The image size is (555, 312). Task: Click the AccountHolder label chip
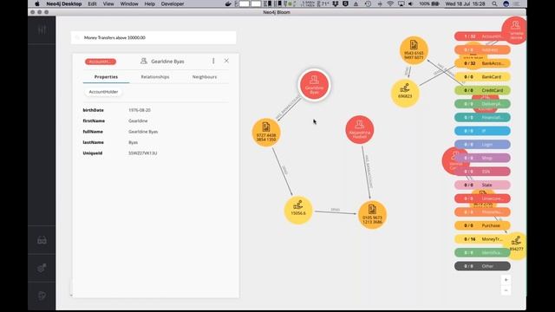point(103,92)
